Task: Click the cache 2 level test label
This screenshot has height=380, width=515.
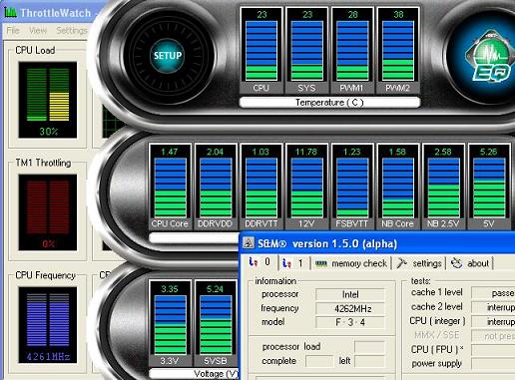Action: pos(437,306)
